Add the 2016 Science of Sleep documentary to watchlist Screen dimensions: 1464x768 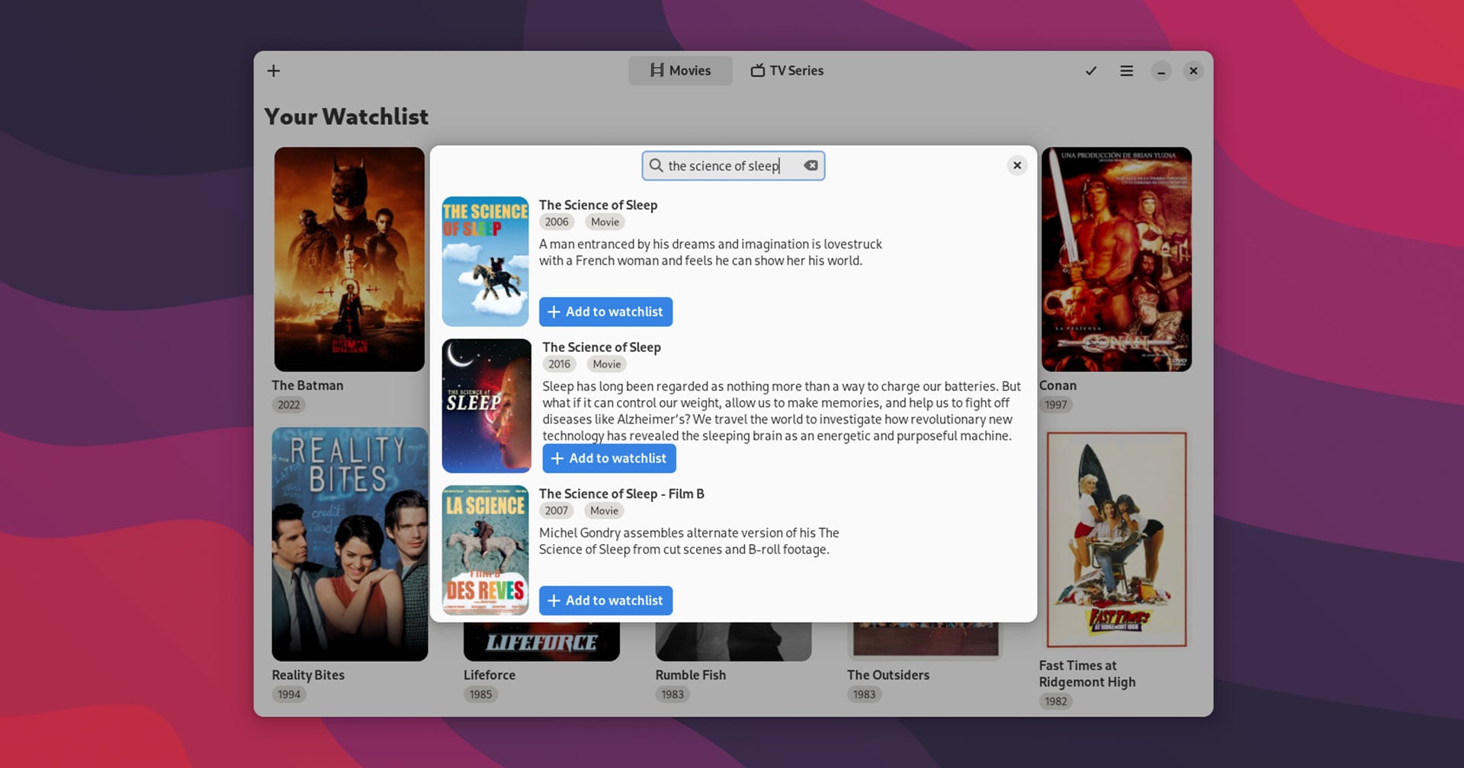608,458
